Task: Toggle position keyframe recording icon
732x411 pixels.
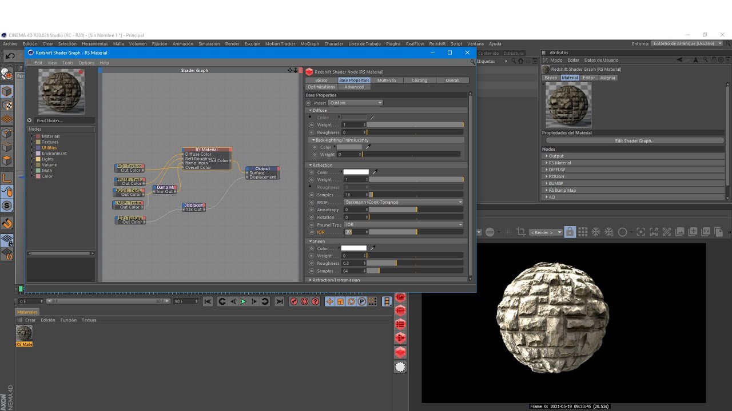Action: (329, 301)
